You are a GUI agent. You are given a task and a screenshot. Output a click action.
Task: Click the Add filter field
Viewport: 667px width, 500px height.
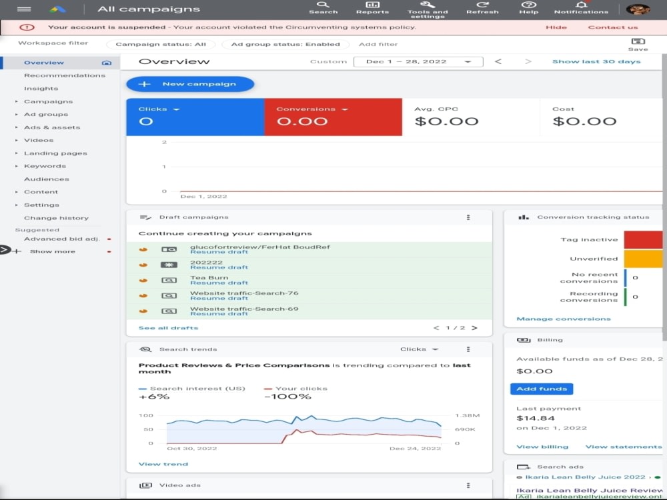(x=378, y=44)
